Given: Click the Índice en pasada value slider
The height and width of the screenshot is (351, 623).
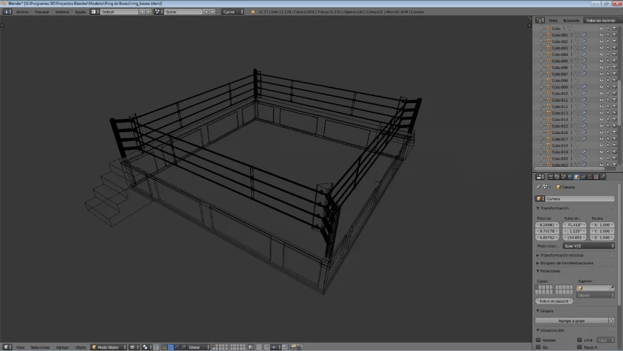Looking at the screenshot, I should (554, 301).
